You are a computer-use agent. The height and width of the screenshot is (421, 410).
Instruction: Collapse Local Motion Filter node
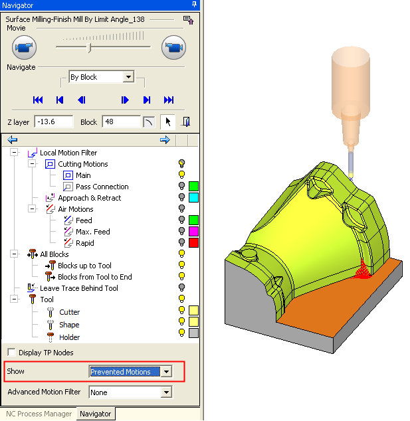pos(14,153)
